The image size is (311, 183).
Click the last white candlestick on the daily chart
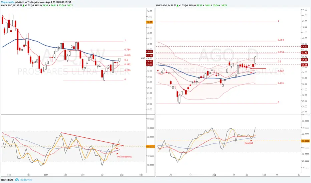click(255, 60)
